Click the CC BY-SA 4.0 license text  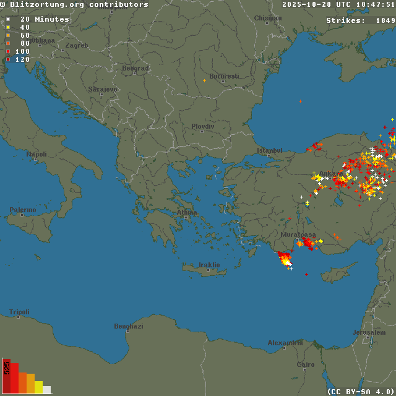pyautogui.click(x=360, y=391)
